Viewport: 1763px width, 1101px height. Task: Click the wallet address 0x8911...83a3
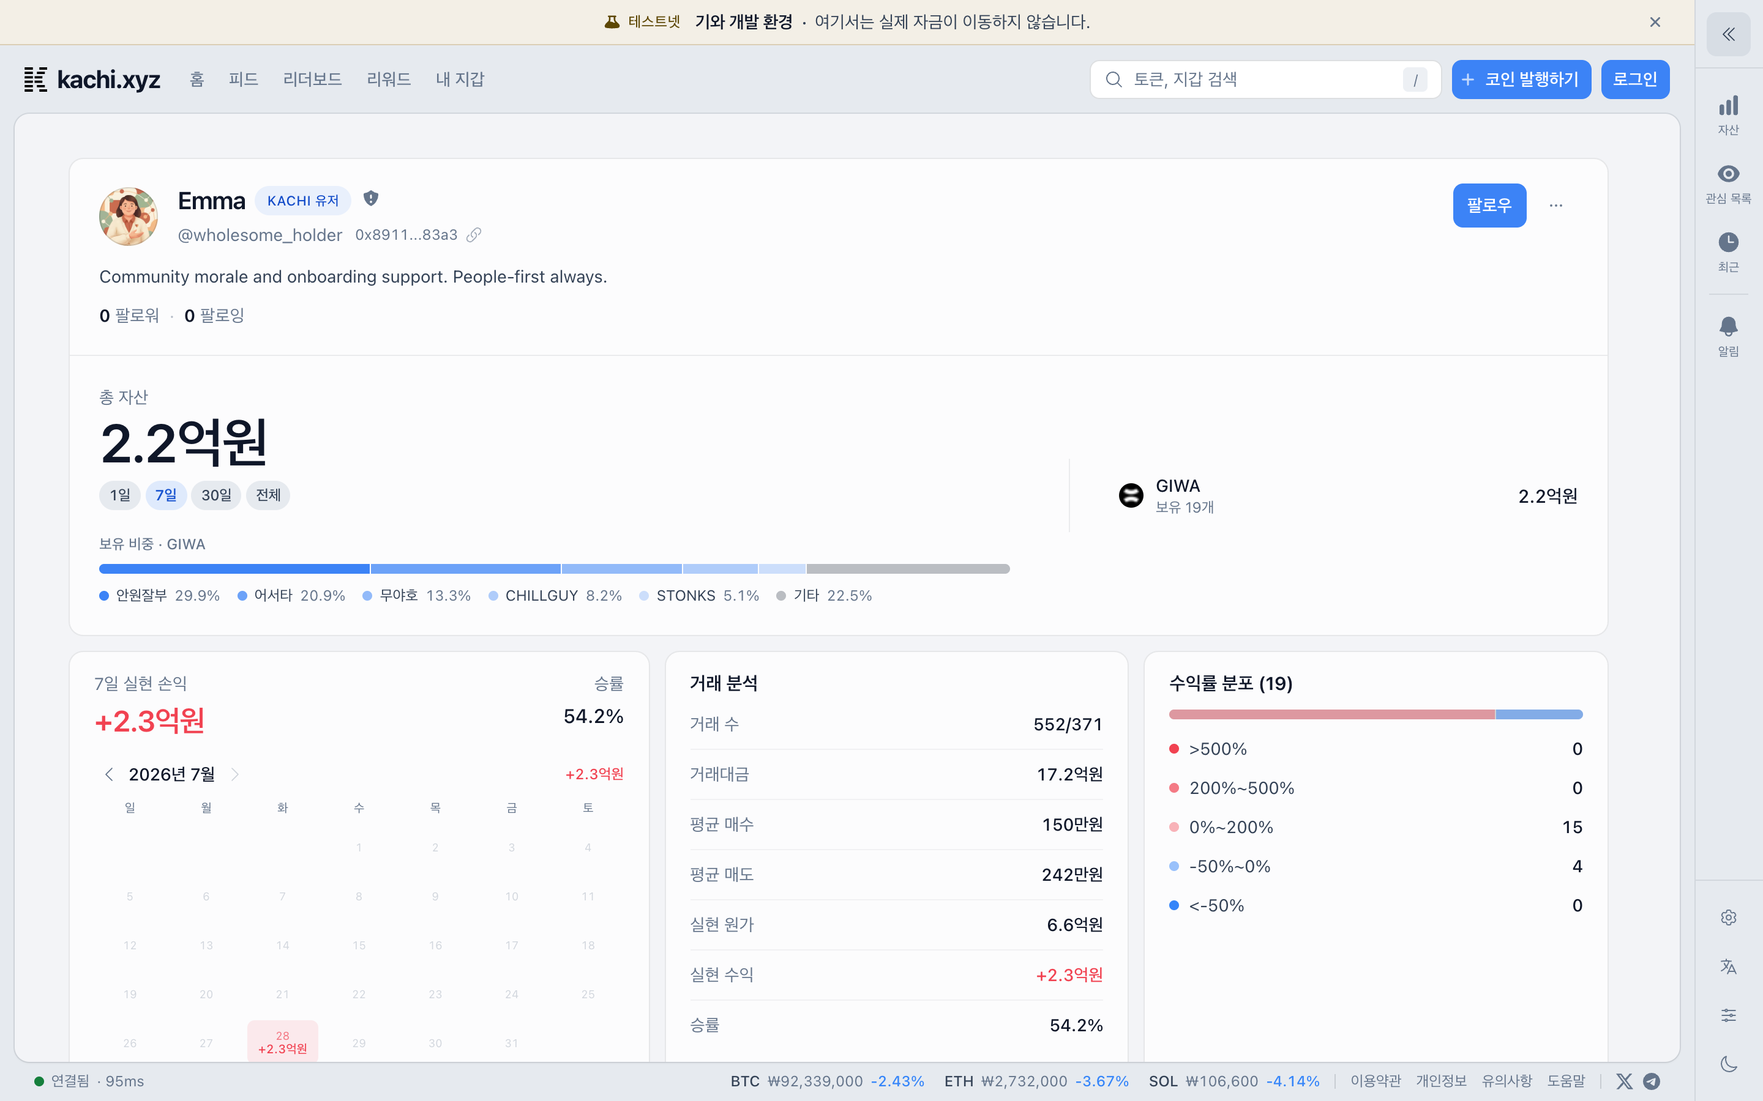[406, 234]
